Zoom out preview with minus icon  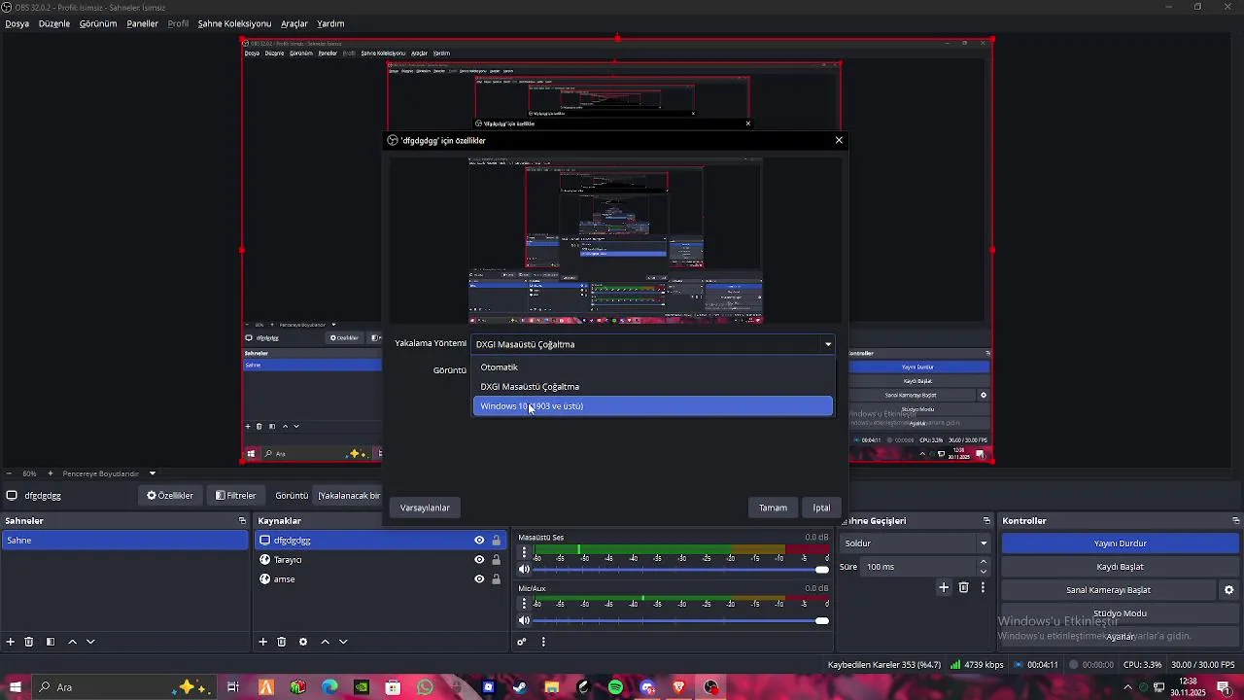[9, 473]
